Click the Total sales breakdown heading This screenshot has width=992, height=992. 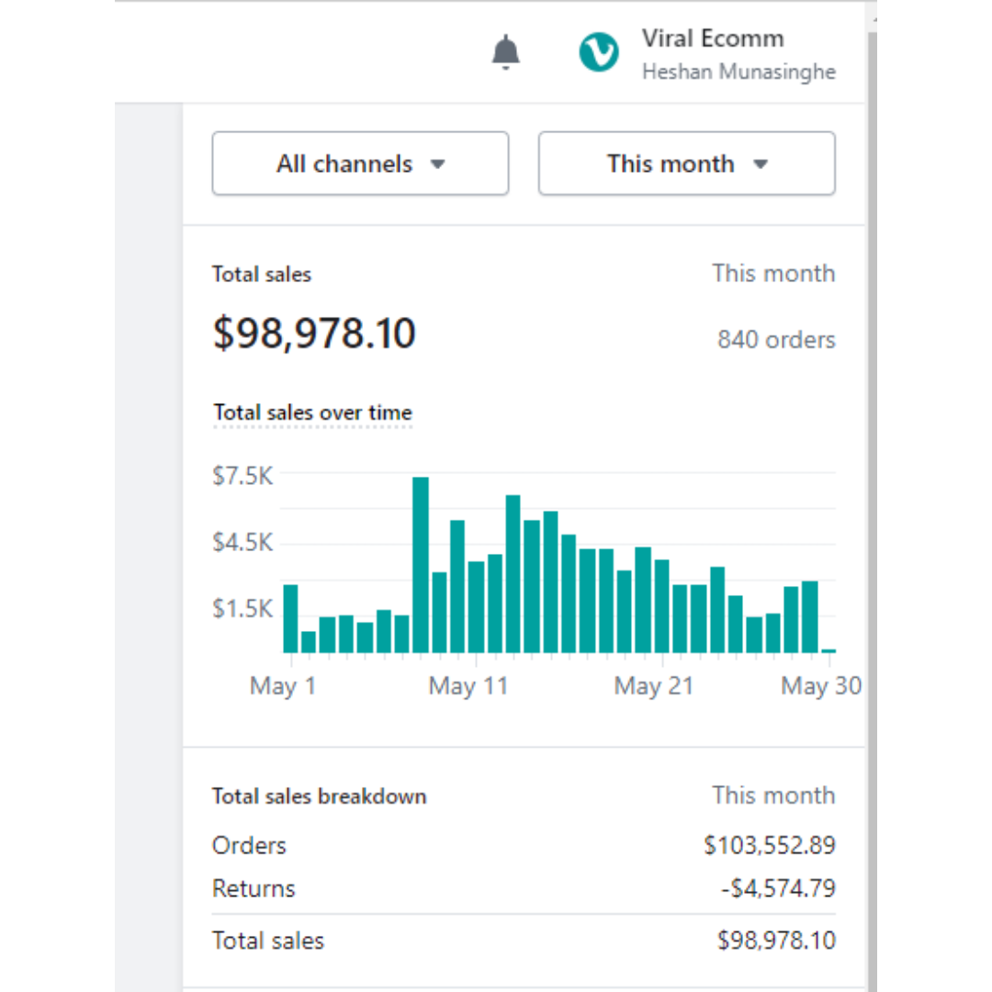tap(319, 796)
